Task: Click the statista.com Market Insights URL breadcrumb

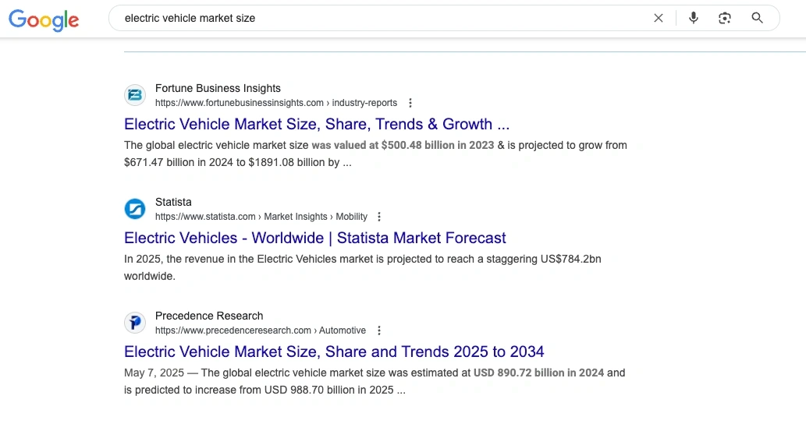Action: coord(261,217)
